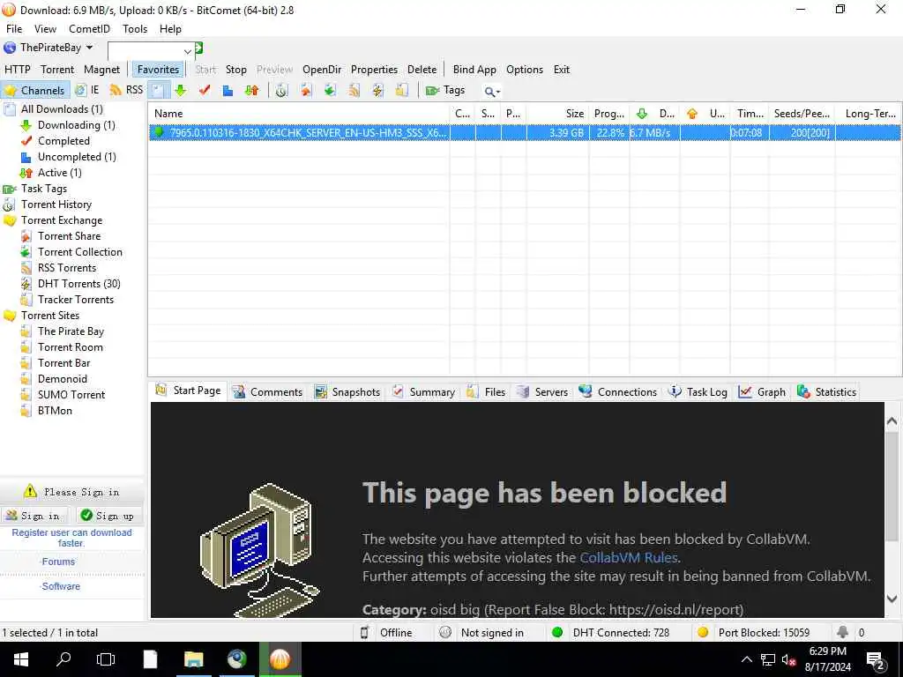Open the magnifier search options dropdown

point(492,91)
